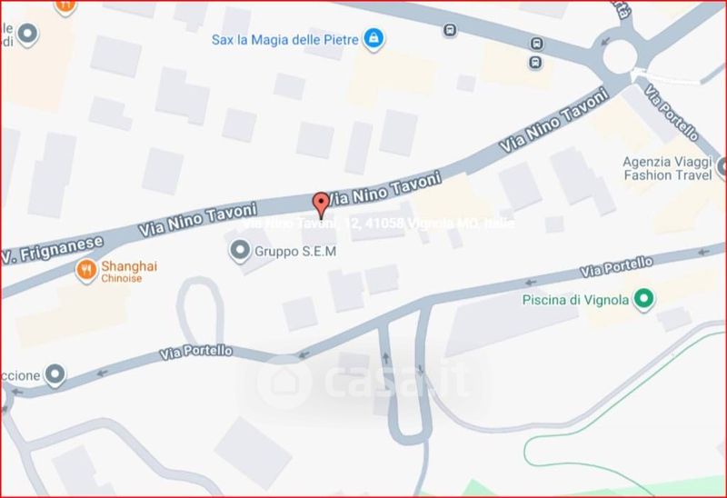
Task: Click the gray place marker at the top left corner
Action: pyautogui.click(x=27, y=34)
